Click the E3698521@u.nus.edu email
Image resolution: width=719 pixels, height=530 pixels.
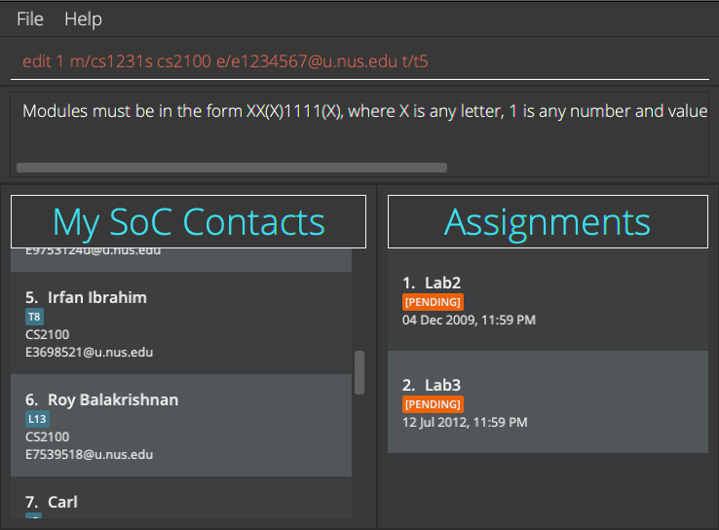[x=89, y=352]
